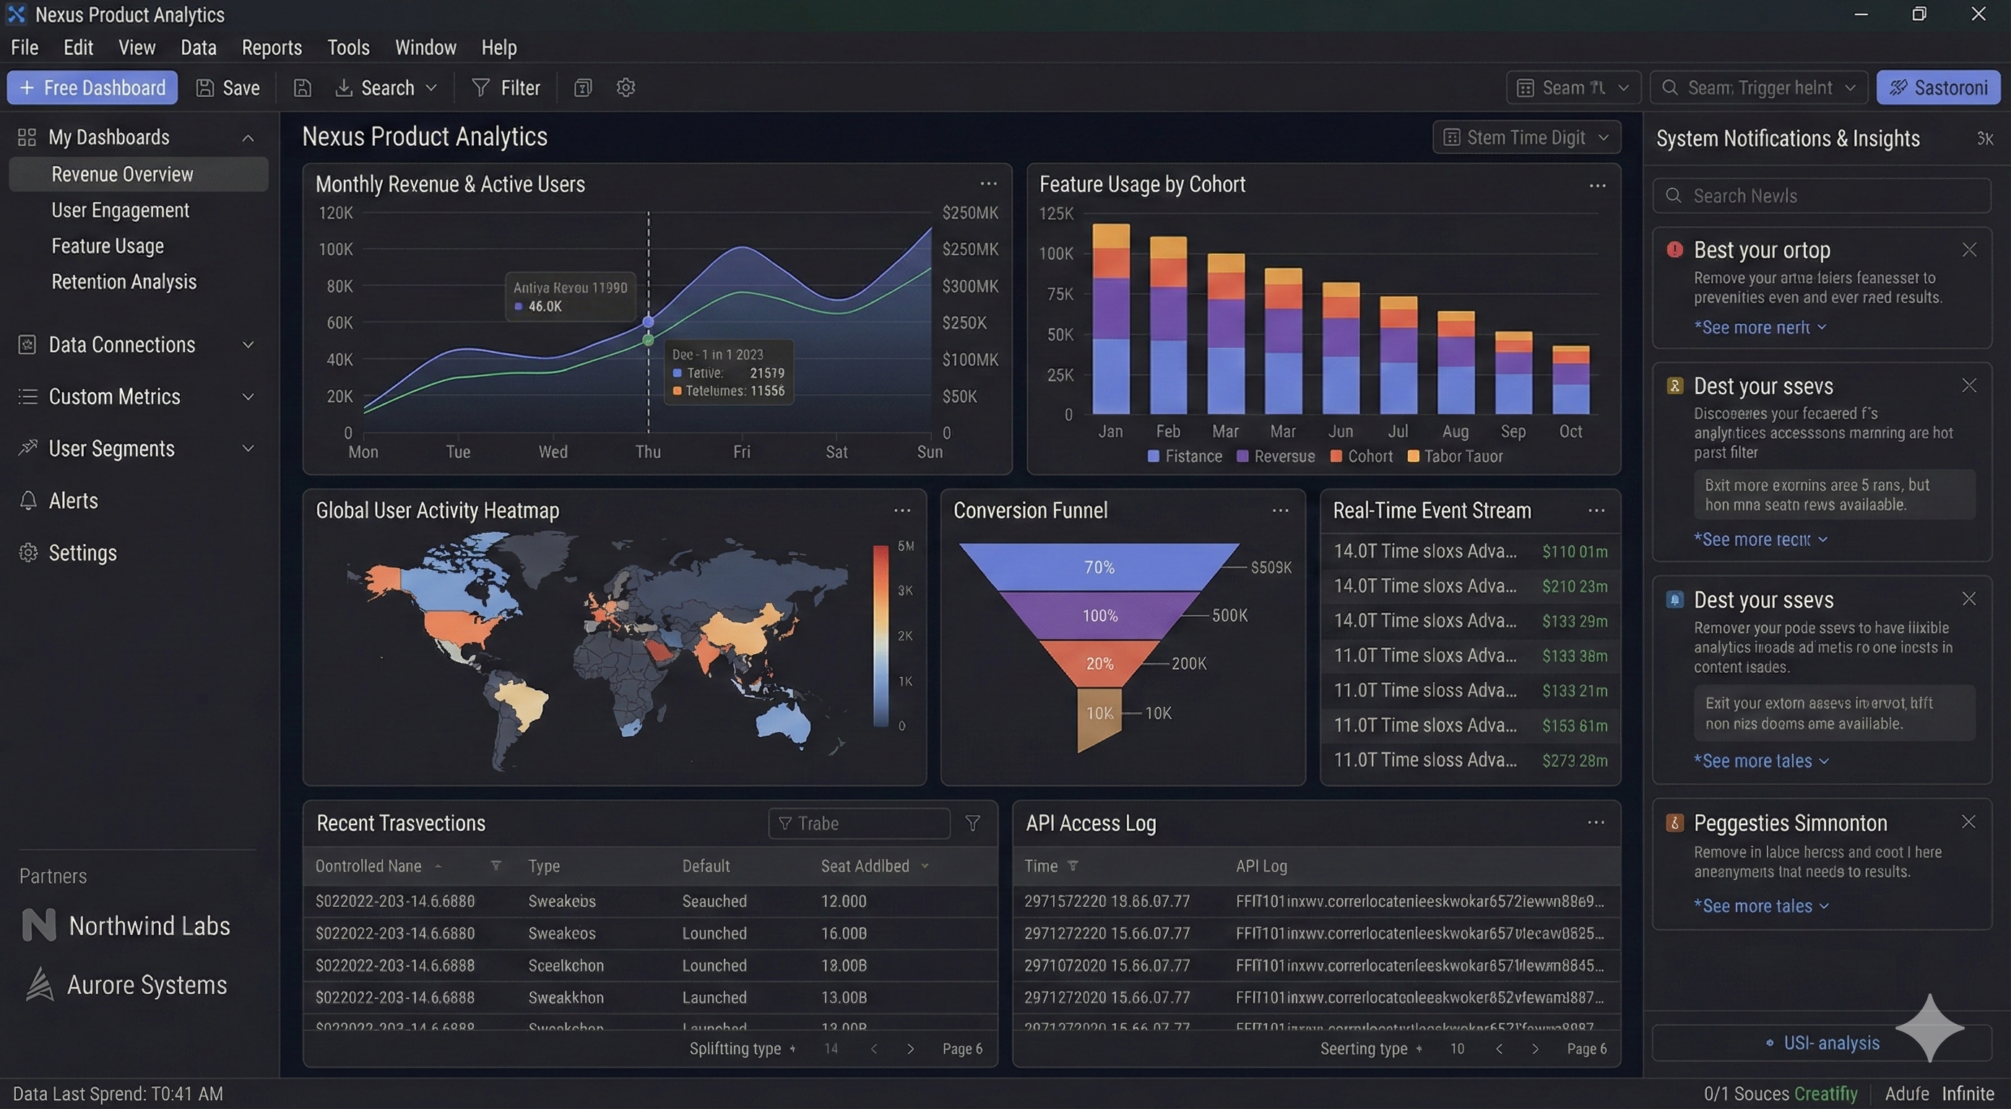Toggle the Fistance legend in Feature Usage chart

[x=1183, y=456]
